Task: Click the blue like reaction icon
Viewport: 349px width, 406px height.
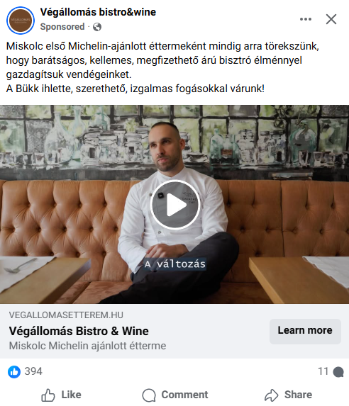Action: coord(14,372)
